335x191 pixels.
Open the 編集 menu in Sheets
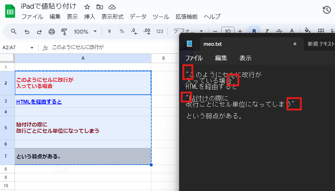[55, 17]
